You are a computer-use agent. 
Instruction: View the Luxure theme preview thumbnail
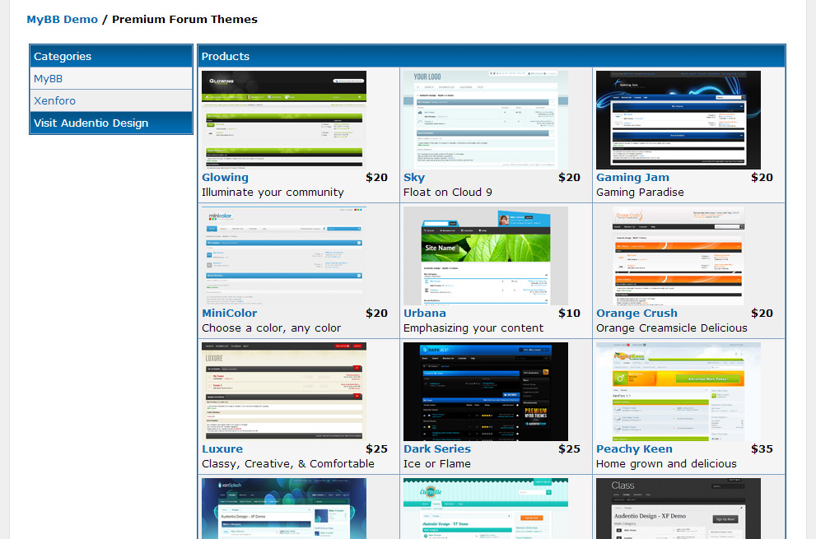pyautogui.click(x=284, y=392)
